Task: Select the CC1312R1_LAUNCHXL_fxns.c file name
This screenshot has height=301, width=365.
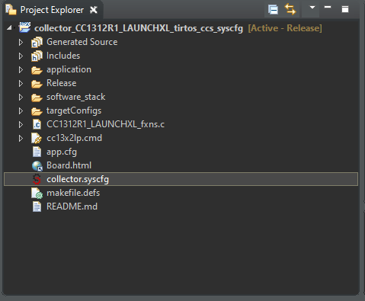Action: [105, 124]
